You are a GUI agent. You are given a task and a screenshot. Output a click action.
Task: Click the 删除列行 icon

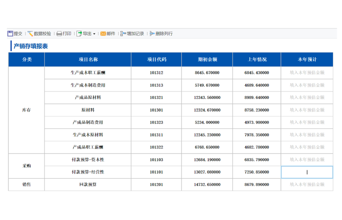(x=152, y=33)
